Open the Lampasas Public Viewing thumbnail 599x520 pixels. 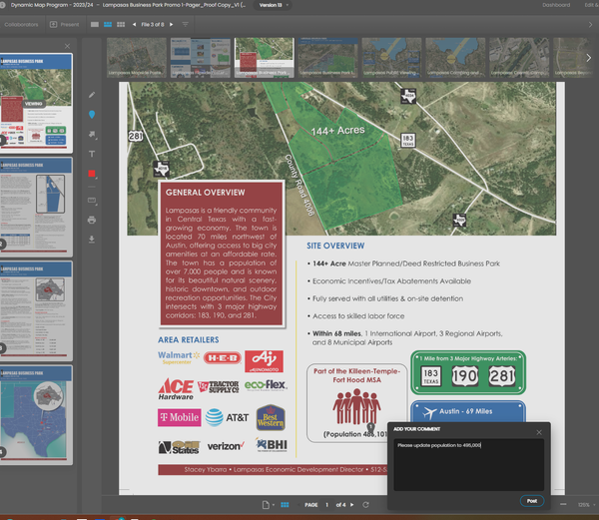pyautogui.click(x=391, y=58)
